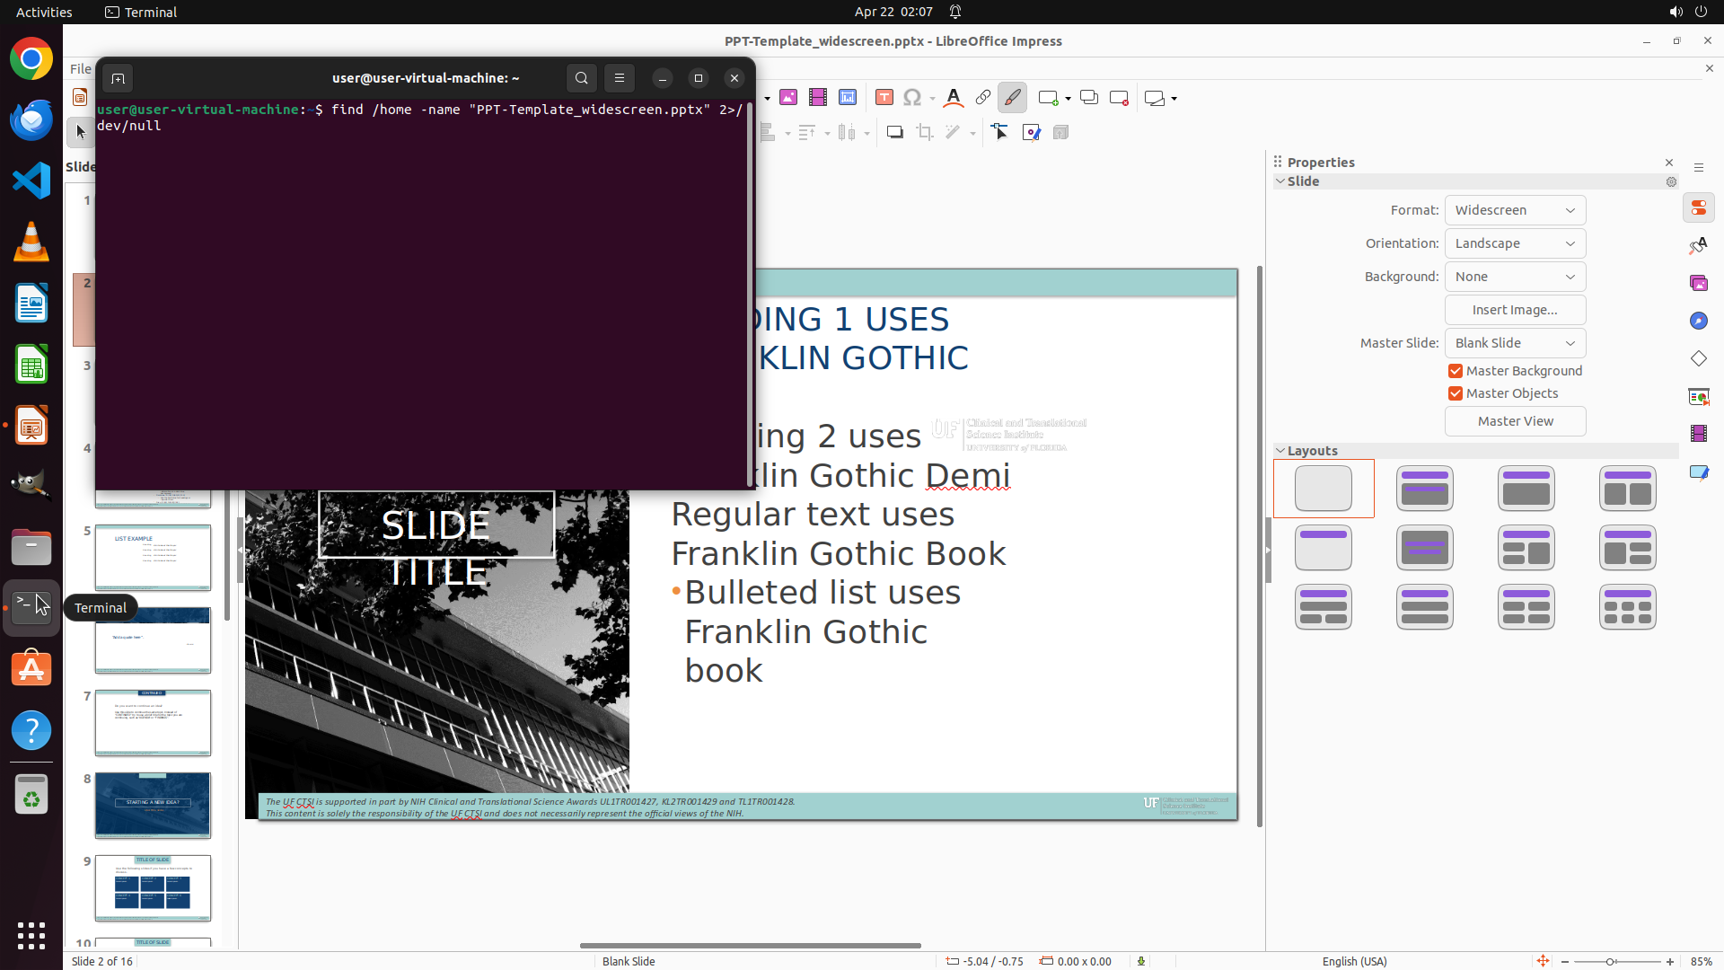Click the Insert Image toolbar icon
This screenshot has height=970, width=1724.
point(788,98)
